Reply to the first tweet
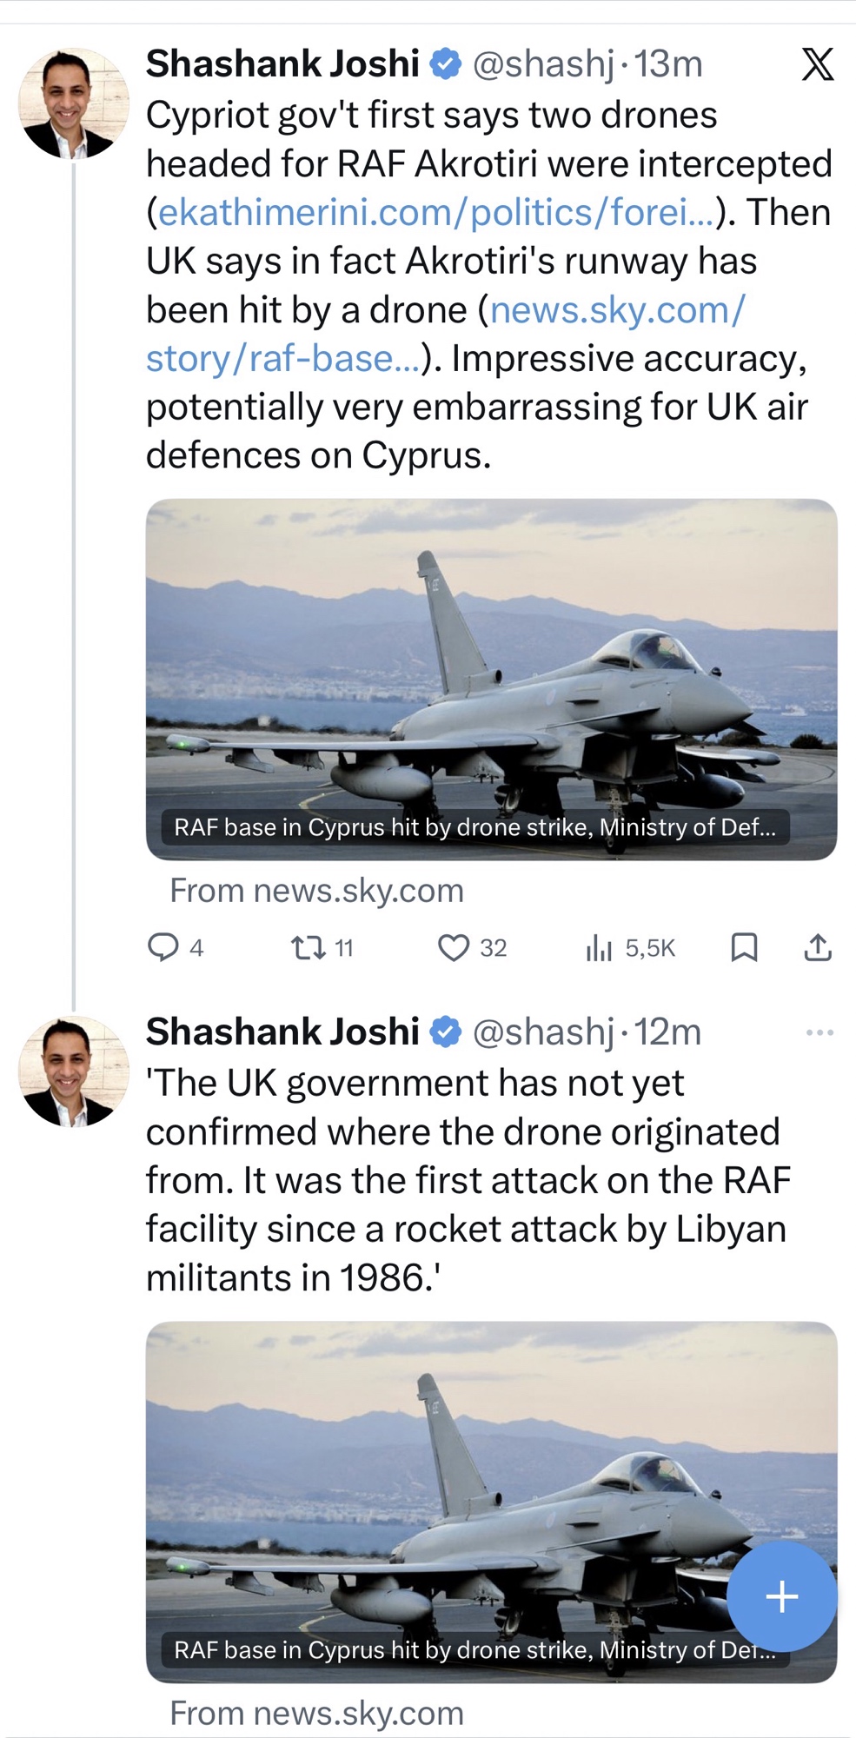The height and width of the screenshot is (1738, 856). (x=163, y=946)
